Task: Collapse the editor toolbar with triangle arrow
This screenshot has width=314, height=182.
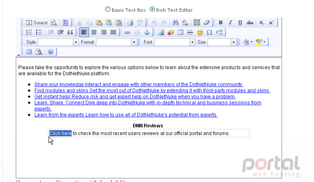Action: [19, 55]
